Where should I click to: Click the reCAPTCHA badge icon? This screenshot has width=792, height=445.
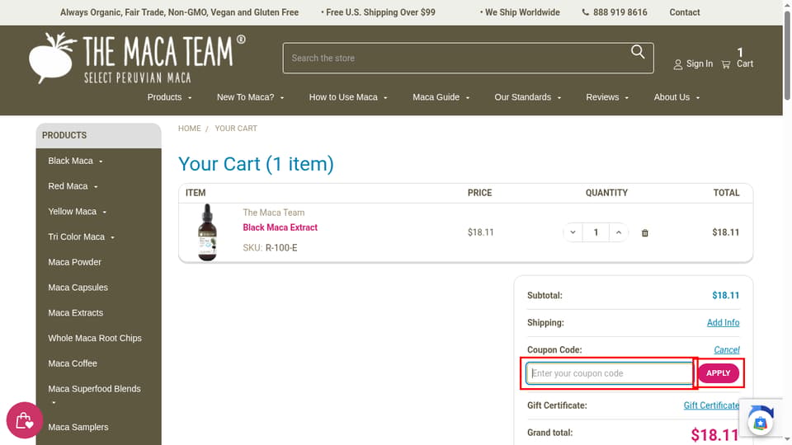(x=761, y=418)
